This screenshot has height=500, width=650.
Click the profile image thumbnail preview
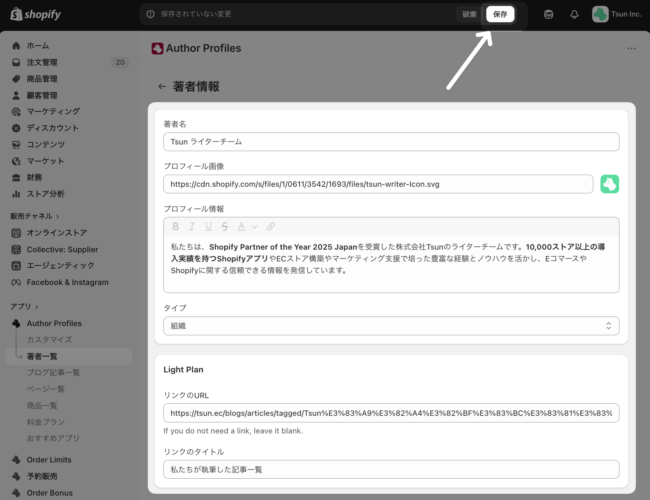point(610,184)
